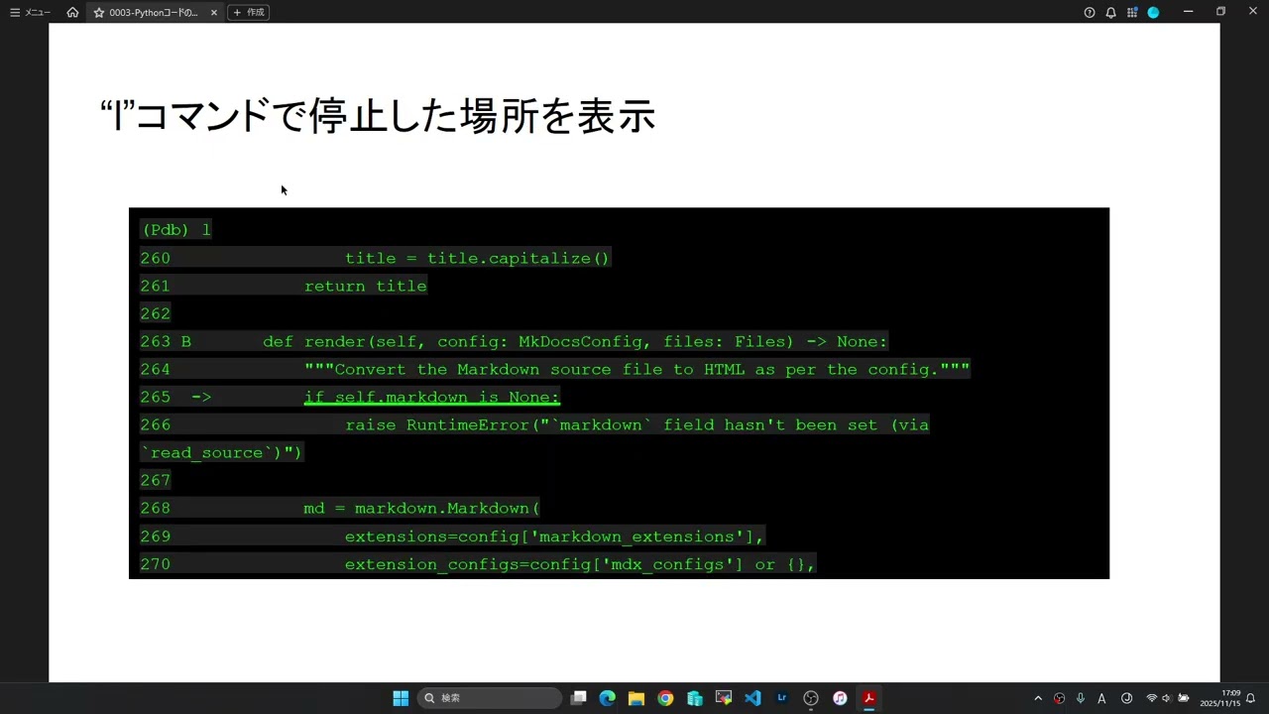Open Lightroom from the taskbar
The width and height of the screenshot is (1269, 714).
click(781, 698)
